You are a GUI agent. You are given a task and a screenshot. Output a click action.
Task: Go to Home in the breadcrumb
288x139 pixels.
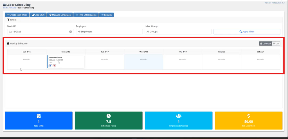pos(6,8)
